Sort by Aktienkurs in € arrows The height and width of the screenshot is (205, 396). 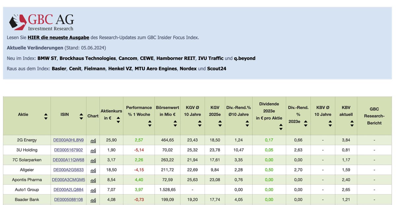118,120
